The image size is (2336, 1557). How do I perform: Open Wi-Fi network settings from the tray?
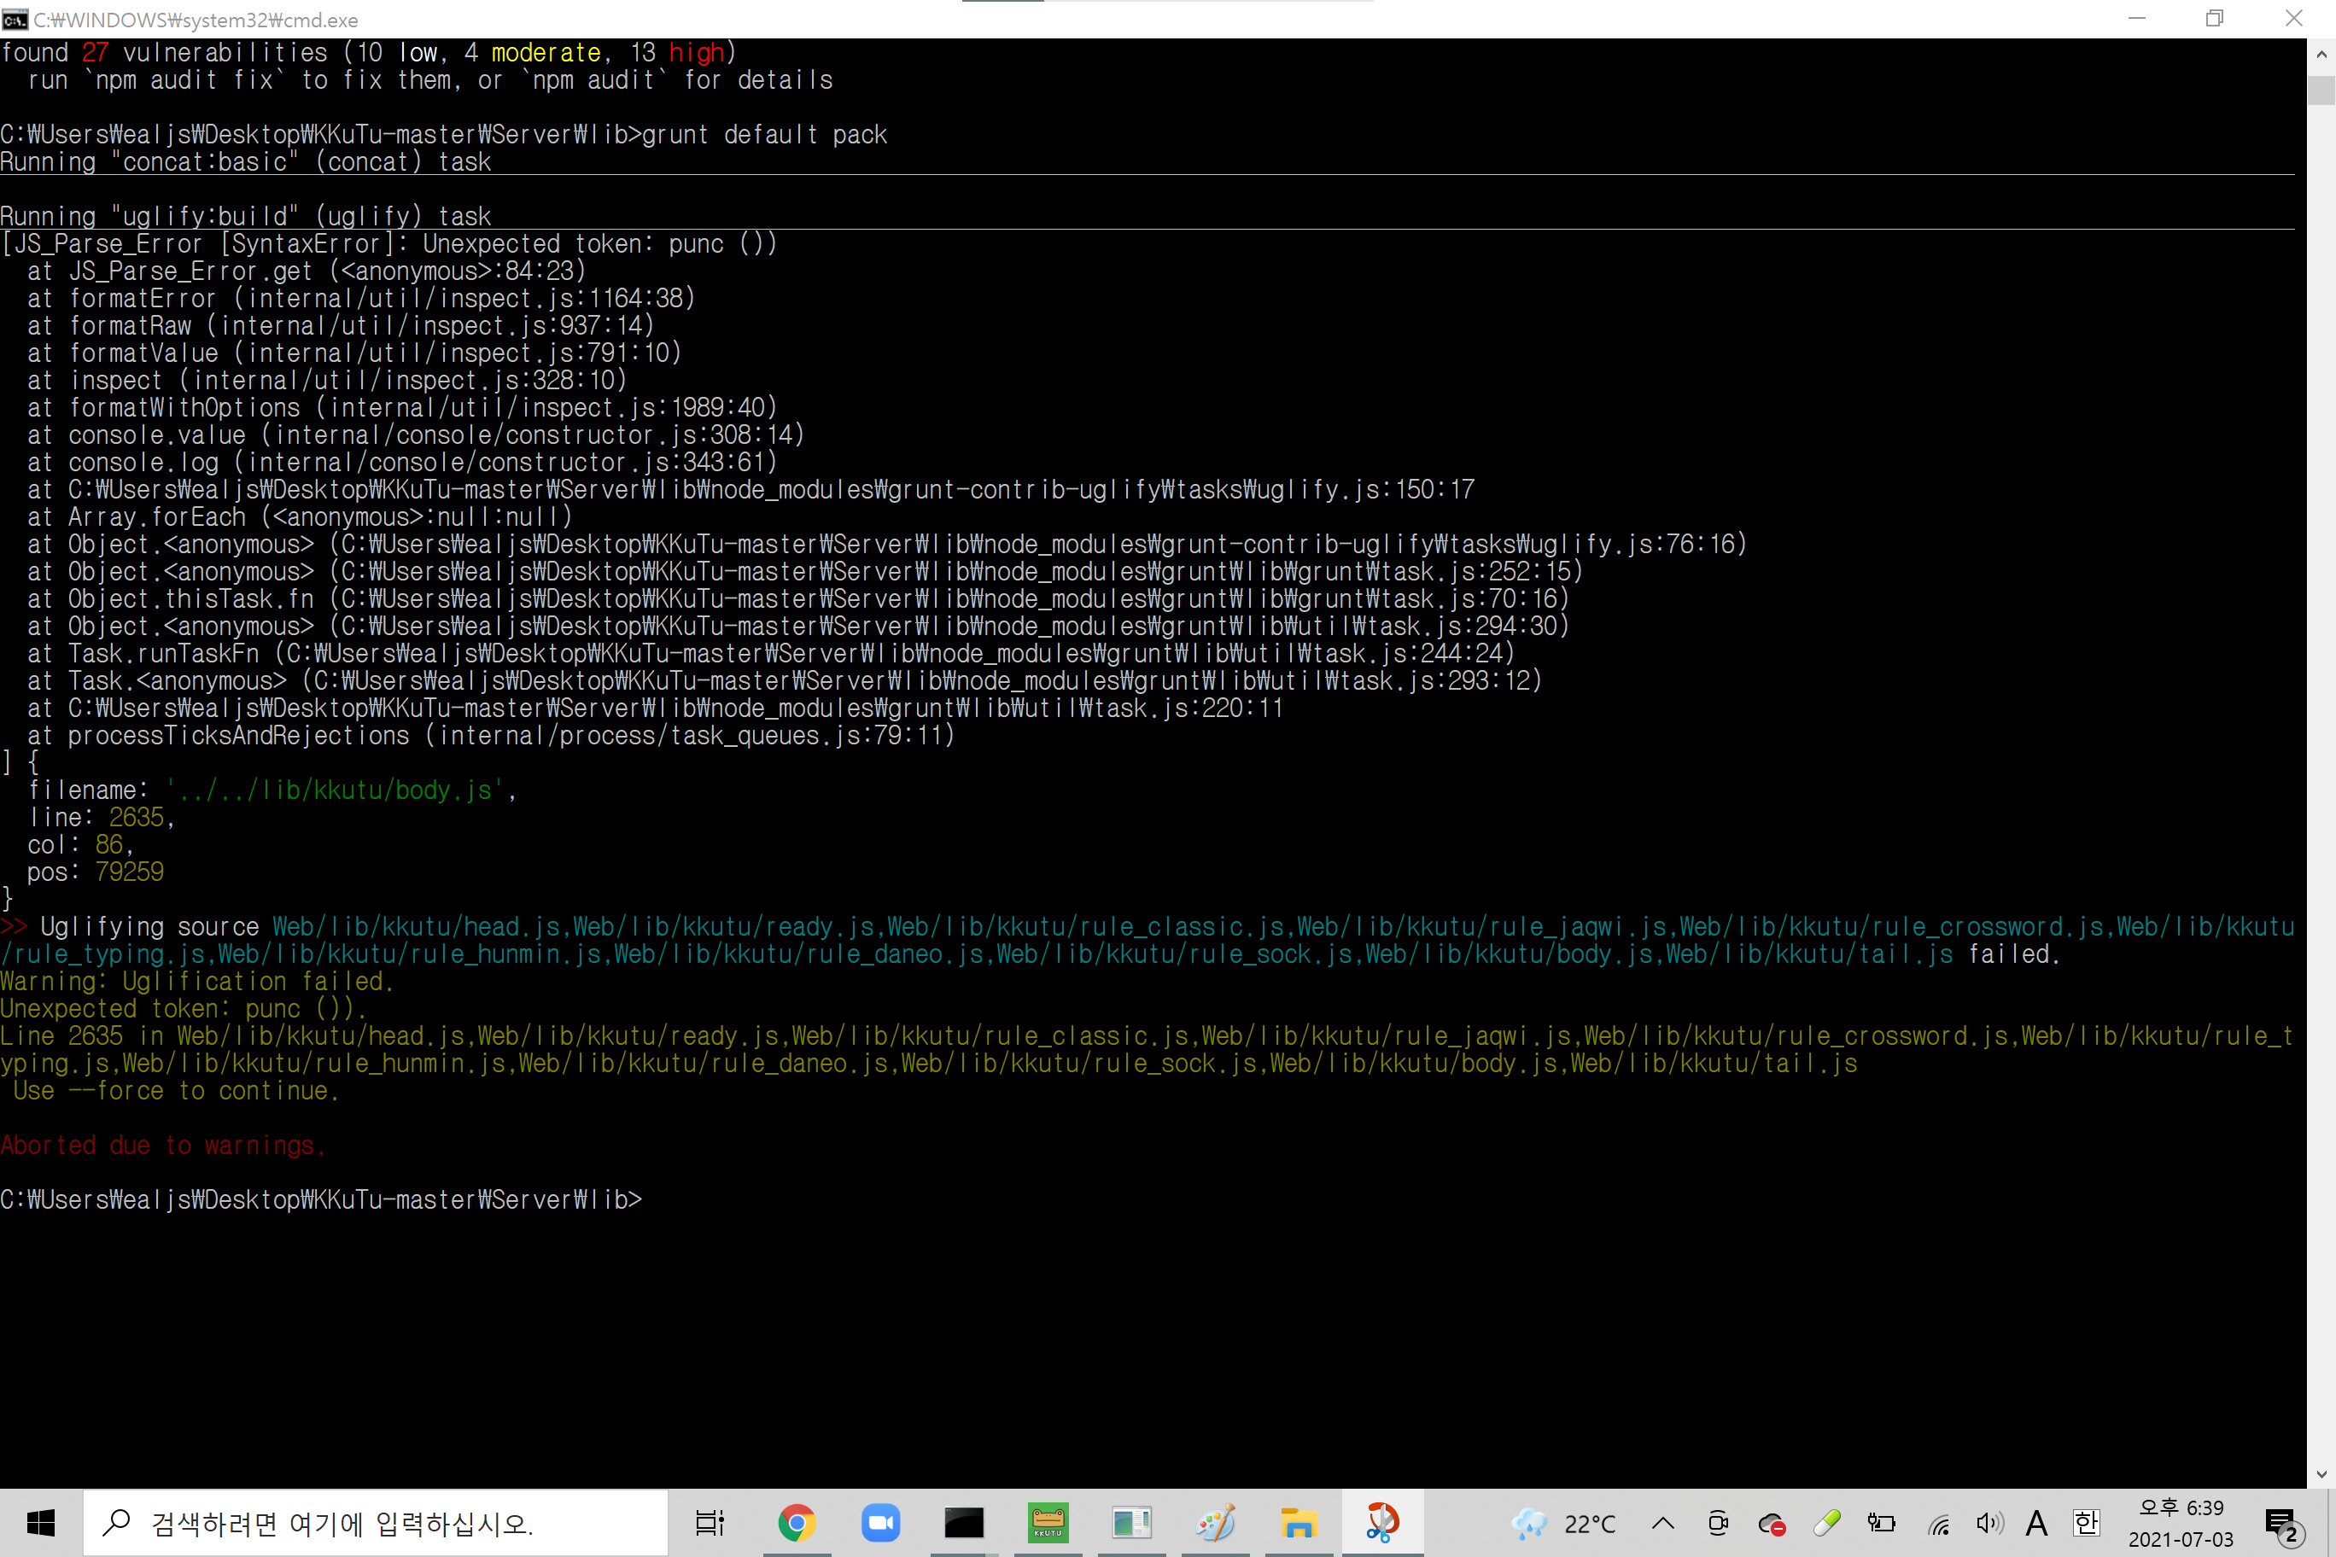(1940, 1522)
